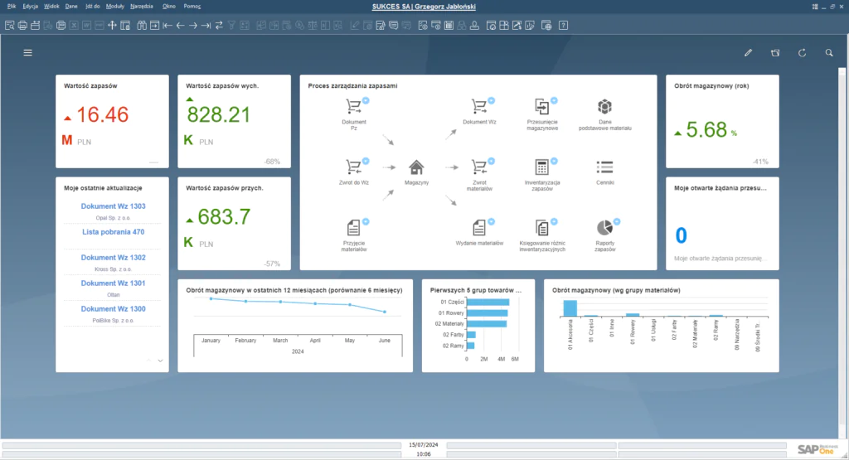Click the Dokument Wz 1300 link
Viewport: 849px width, 460px height.
click(113, 308)
